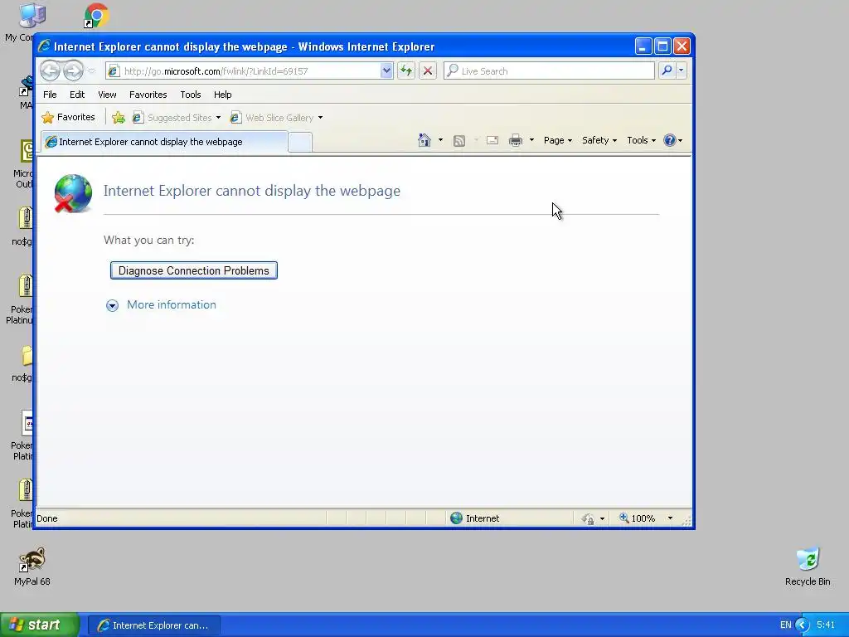Click the Live Search magnifier button

click(667, 71)
